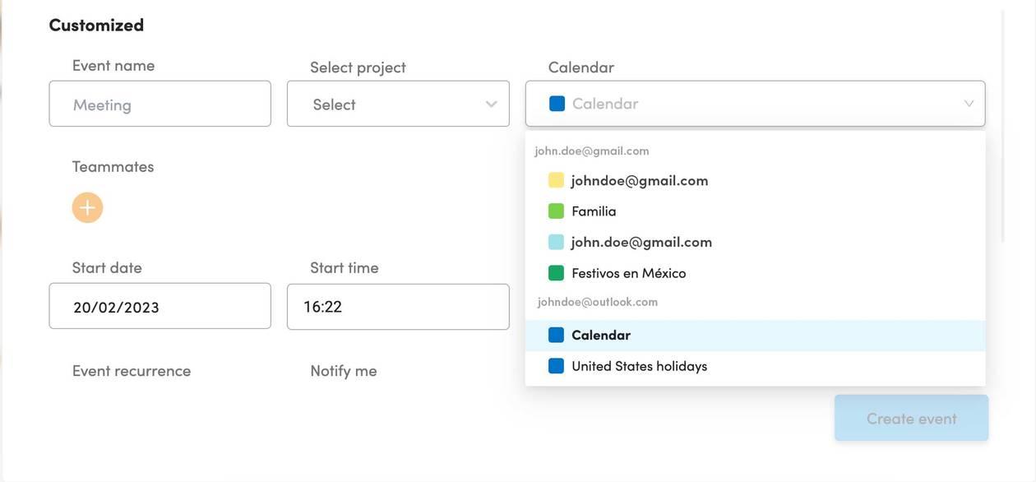Add a teammate with the orange plus icon
1036x482 pixels.
(x=87, y=208)
